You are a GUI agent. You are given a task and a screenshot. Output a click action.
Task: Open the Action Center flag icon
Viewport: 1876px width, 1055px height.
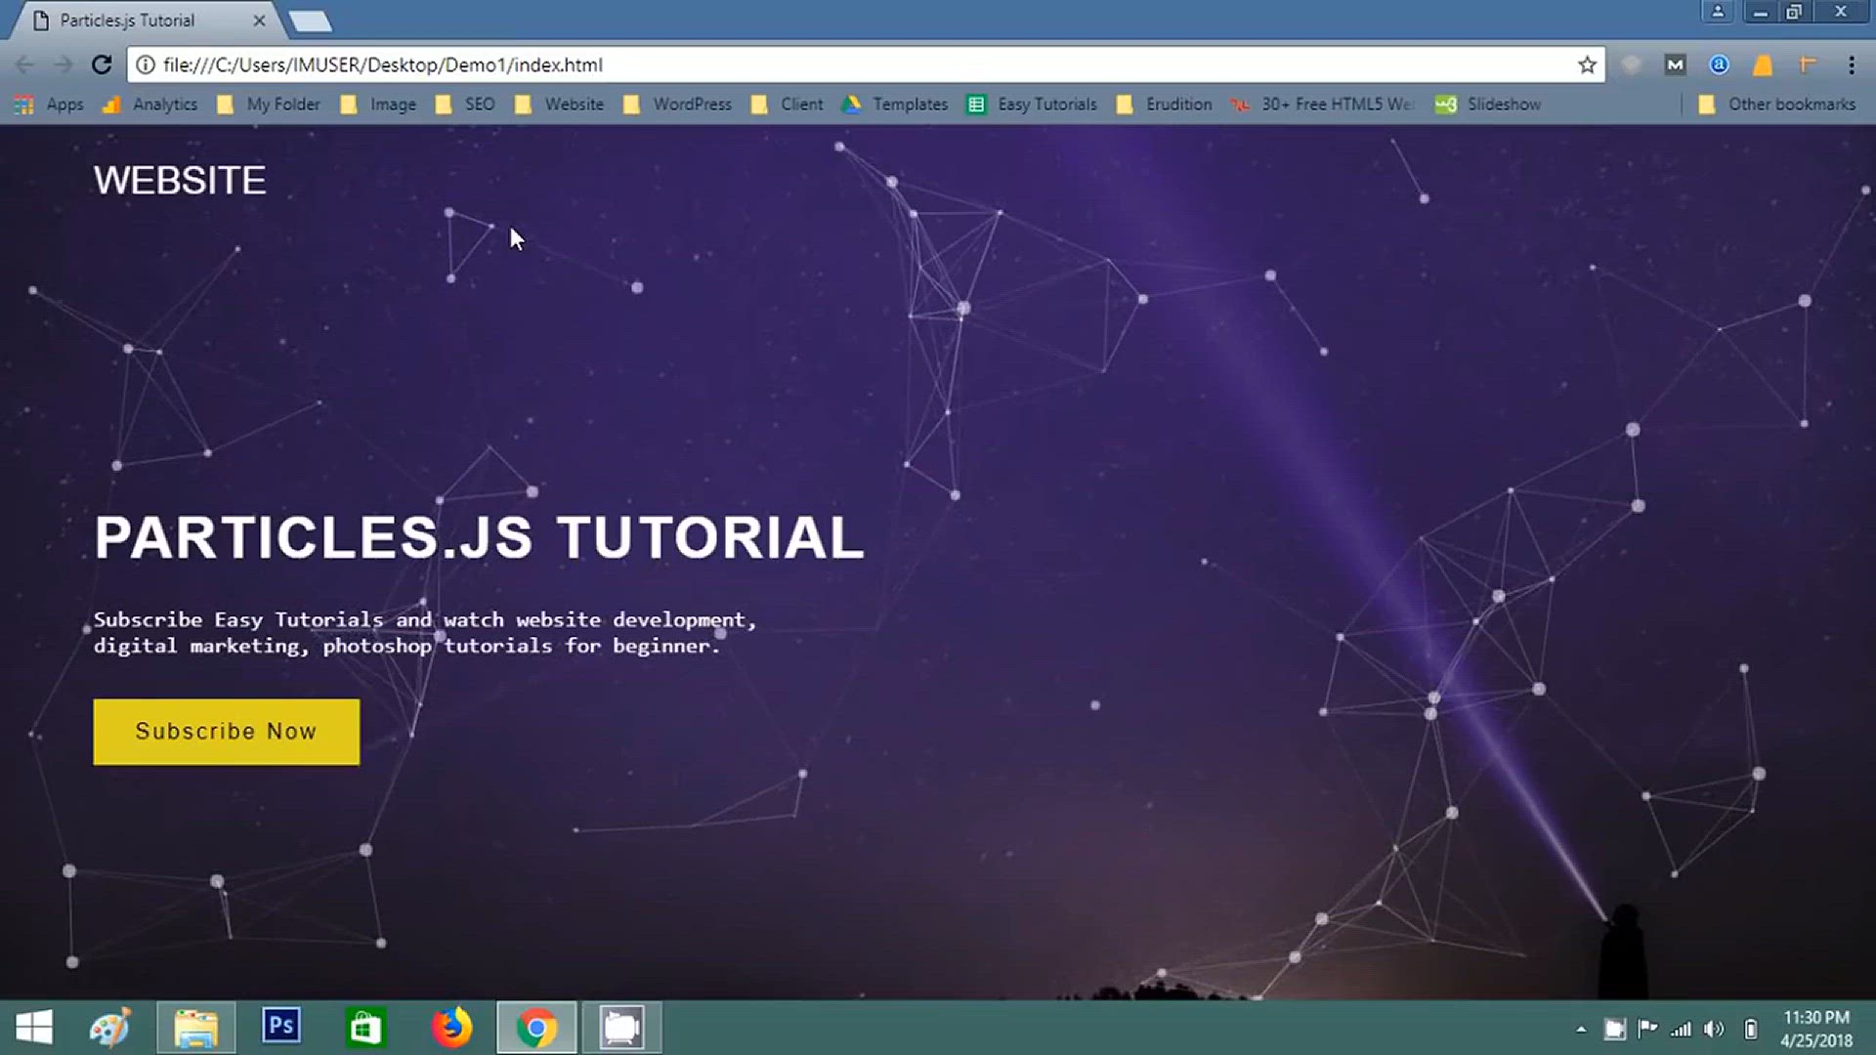1647,1029
